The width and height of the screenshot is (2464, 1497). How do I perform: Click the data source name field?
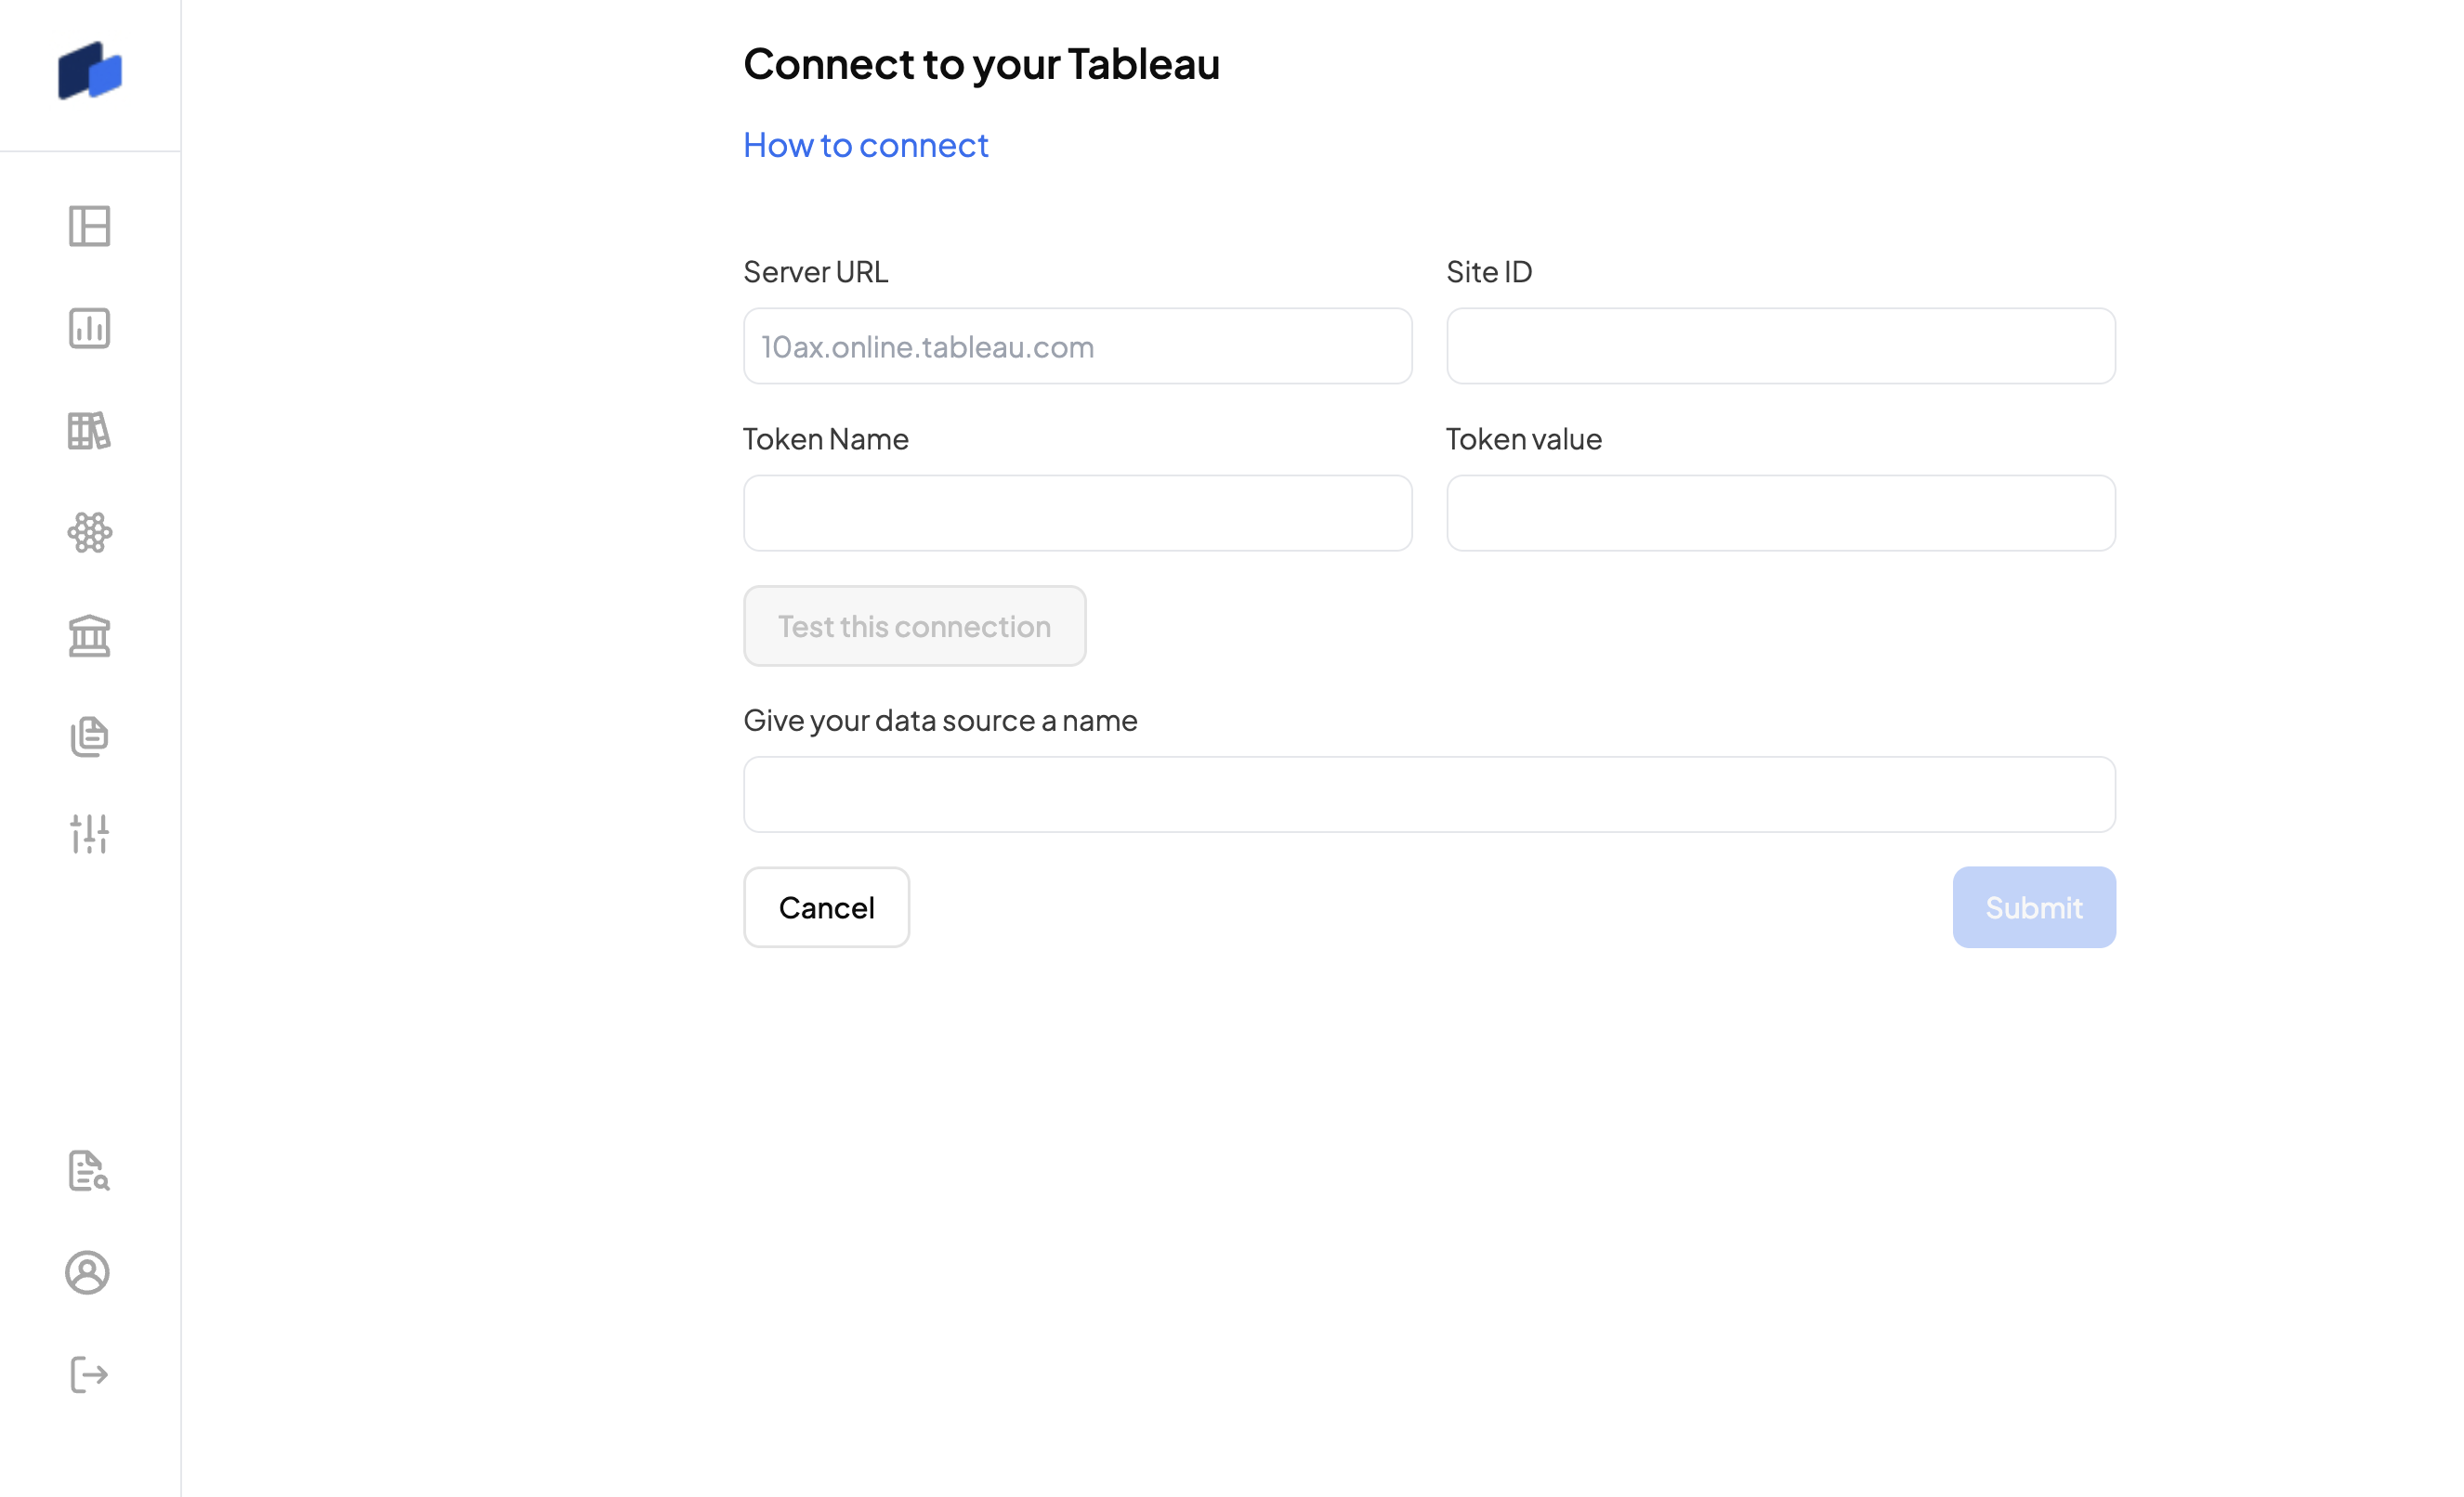tap(1429, 795)
